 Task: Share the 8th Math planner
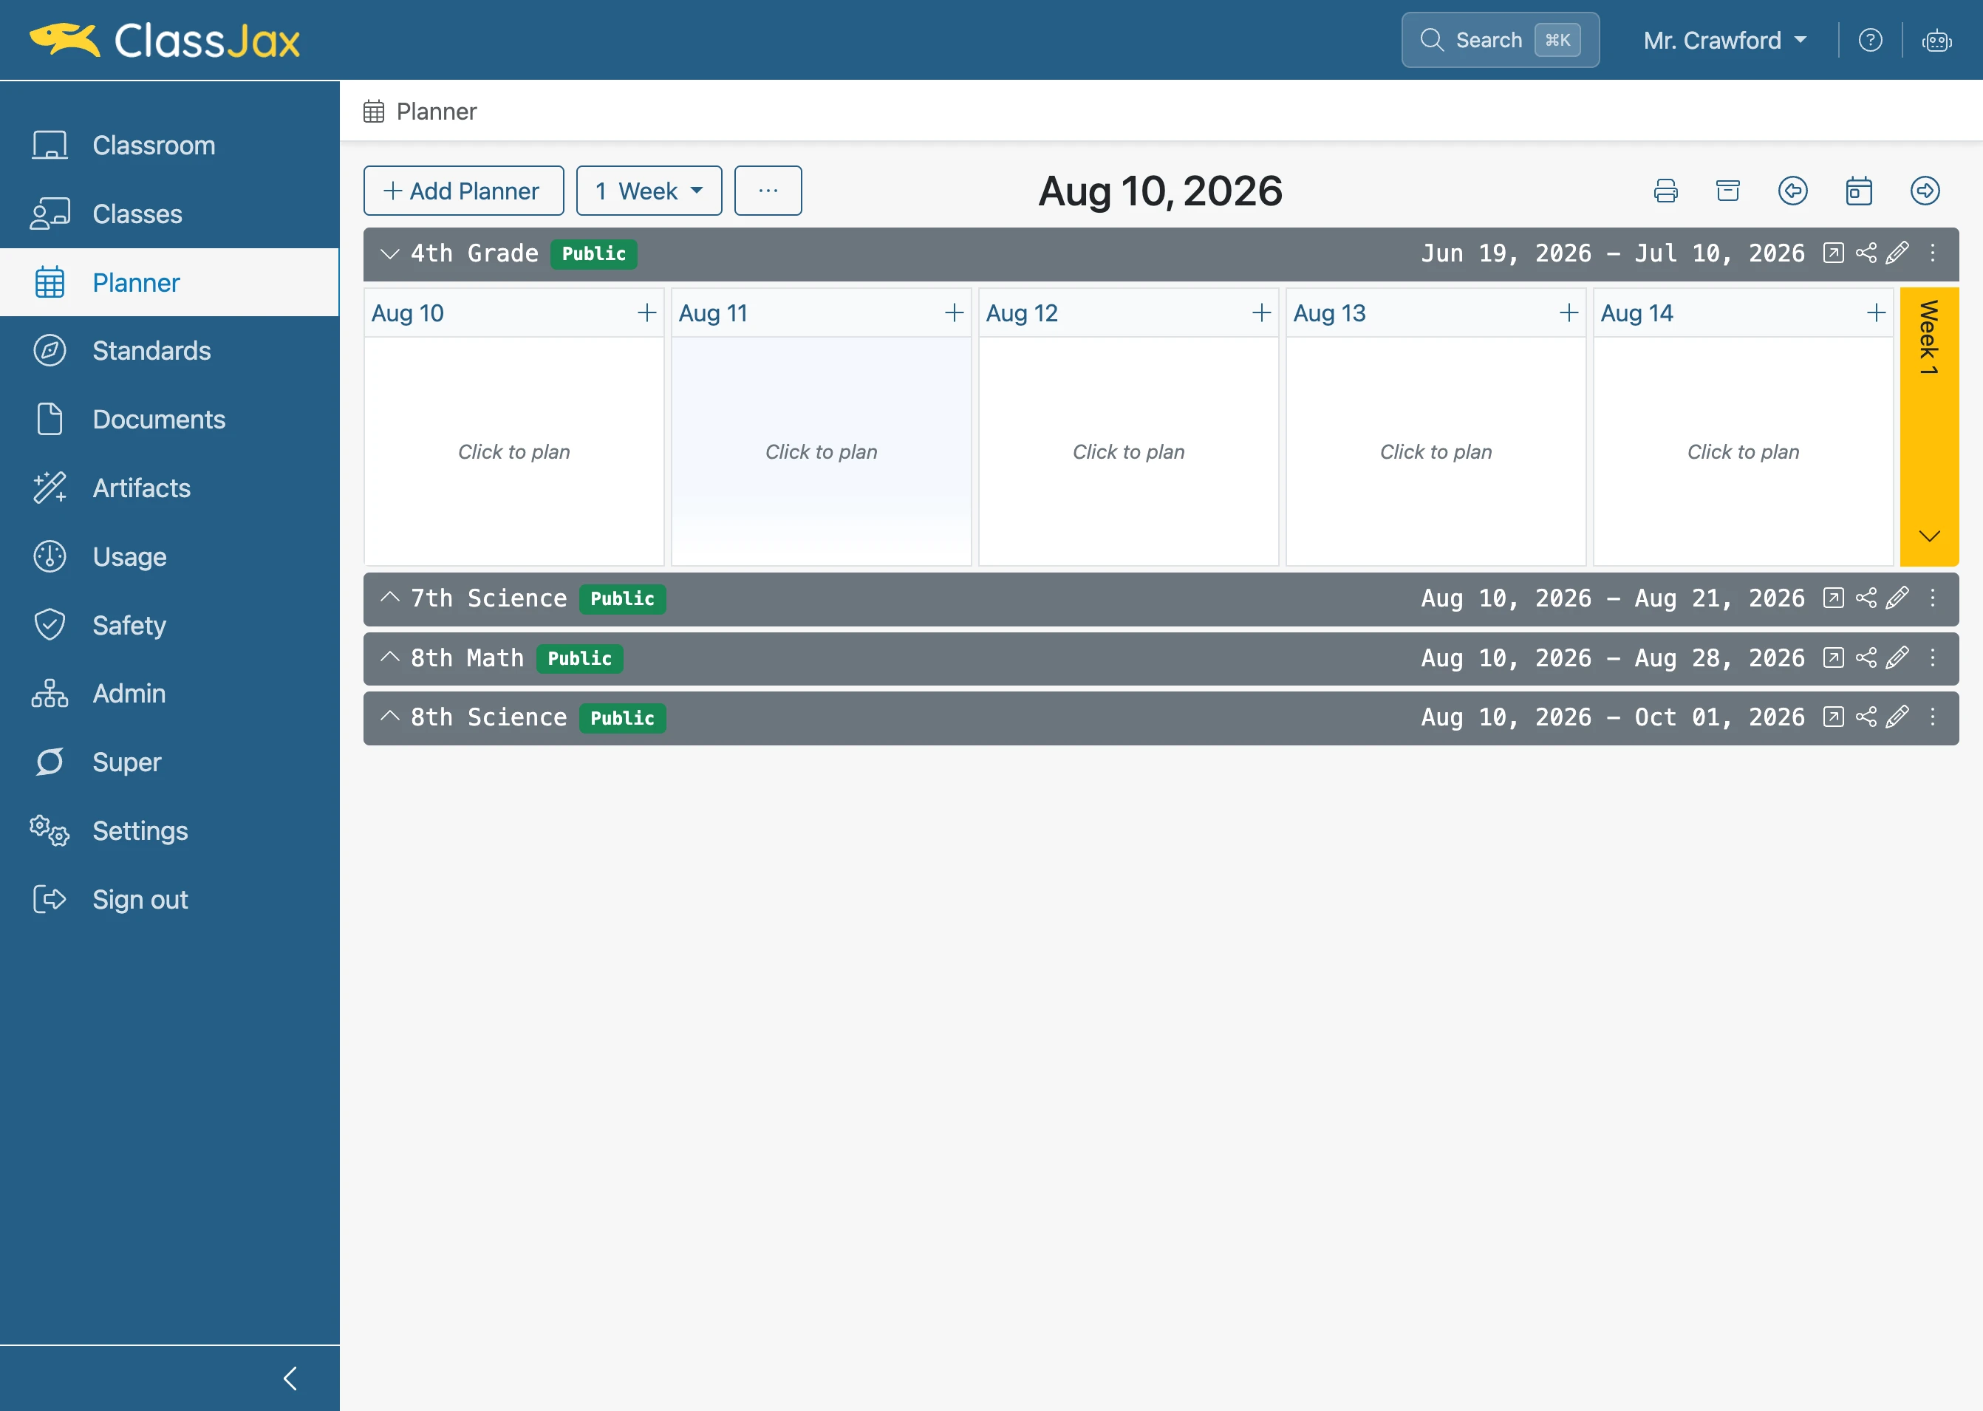click(1866, 657)
